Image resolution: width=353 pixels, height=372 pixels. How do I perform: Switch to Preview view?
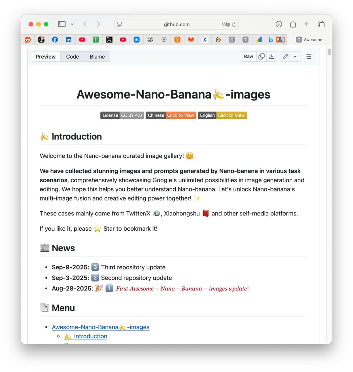tap(45, 57)
